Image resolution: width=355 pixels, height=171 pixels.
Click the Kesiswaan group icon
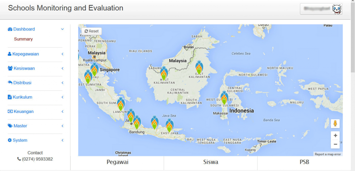10,68
